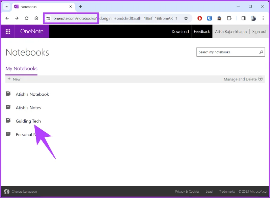The width and height of the screenshot is (270, 198).
Task: Open Atish Rajasekharan account name
Action: click(231, 32)
